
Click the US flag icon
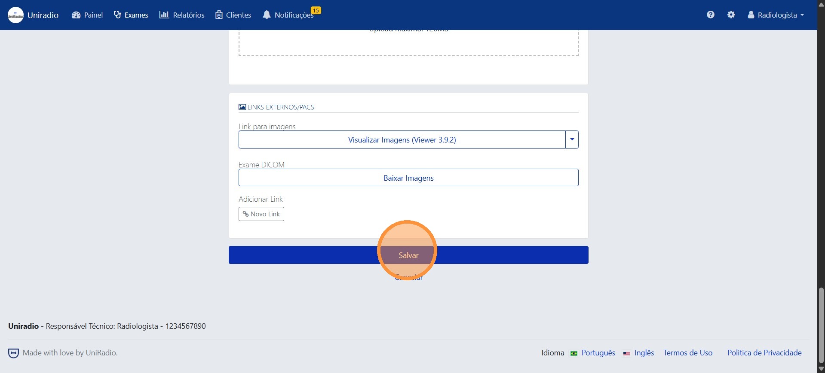626,353
